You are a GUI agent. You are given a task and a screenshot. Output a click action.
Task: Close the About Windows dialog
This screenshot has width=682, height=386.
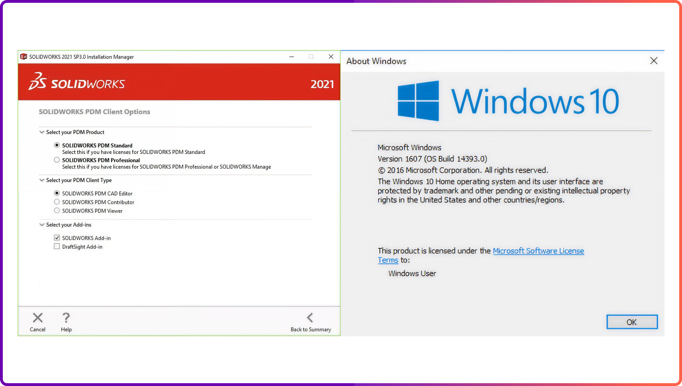(x=654, y=61)
